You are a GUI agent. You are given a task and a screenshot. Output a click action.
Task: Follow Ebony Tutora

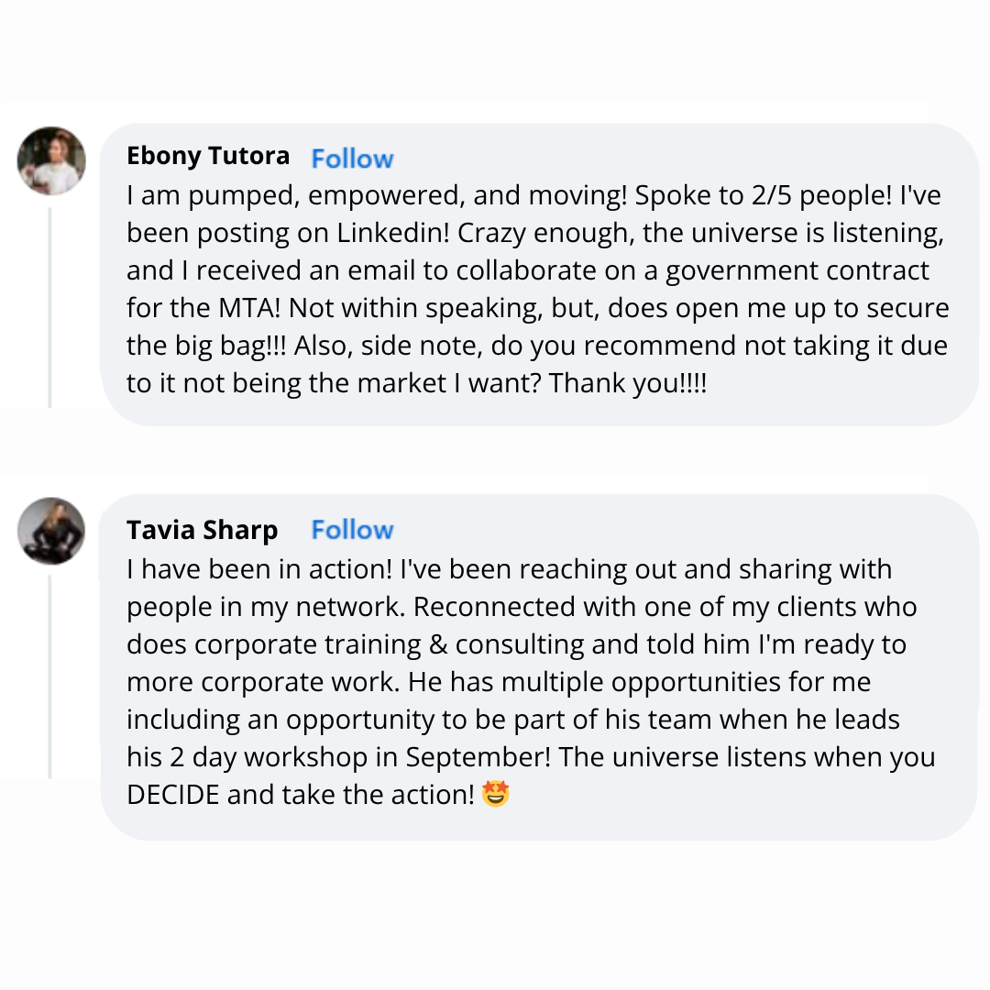coord(352,159)
